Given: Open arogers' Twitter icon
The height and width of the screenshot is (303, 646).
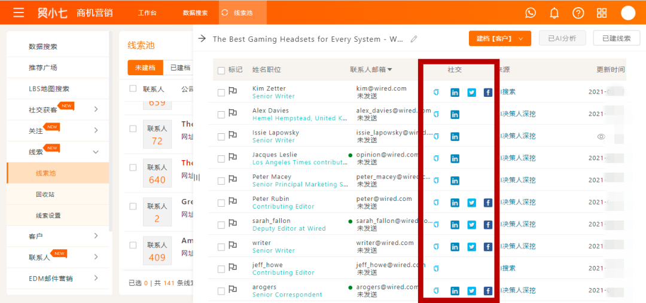Looking at the screenshot, I should point(472,291).
